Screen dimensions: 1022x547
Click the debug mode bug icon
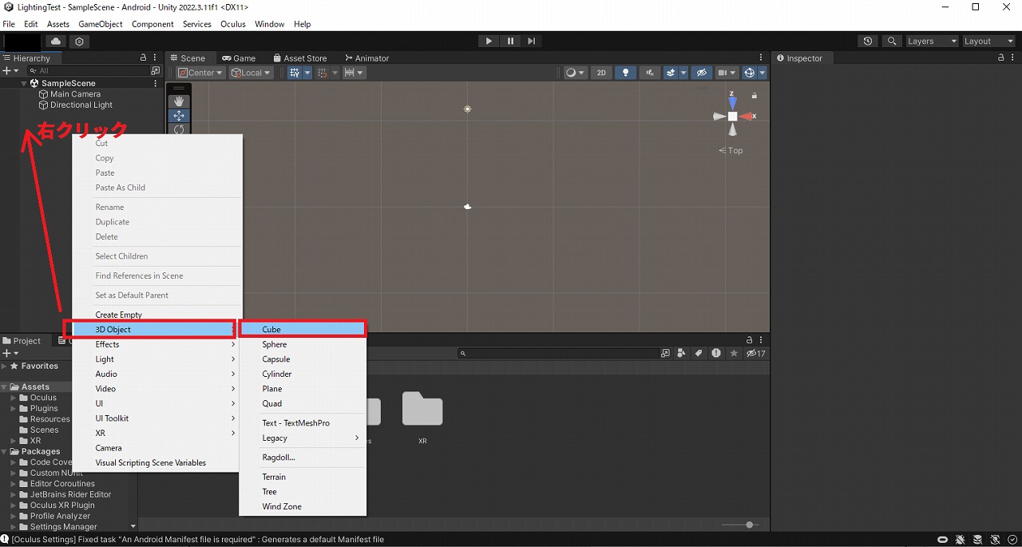click(961, 540)
